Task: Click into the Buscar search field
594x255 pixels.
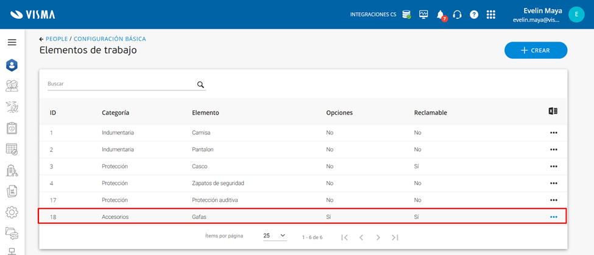Action: (x=121, y=84)
